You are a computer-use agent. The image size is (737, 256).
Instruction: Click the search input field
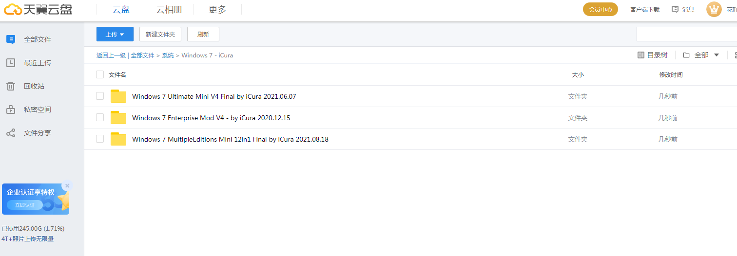(x=687, y=34)
